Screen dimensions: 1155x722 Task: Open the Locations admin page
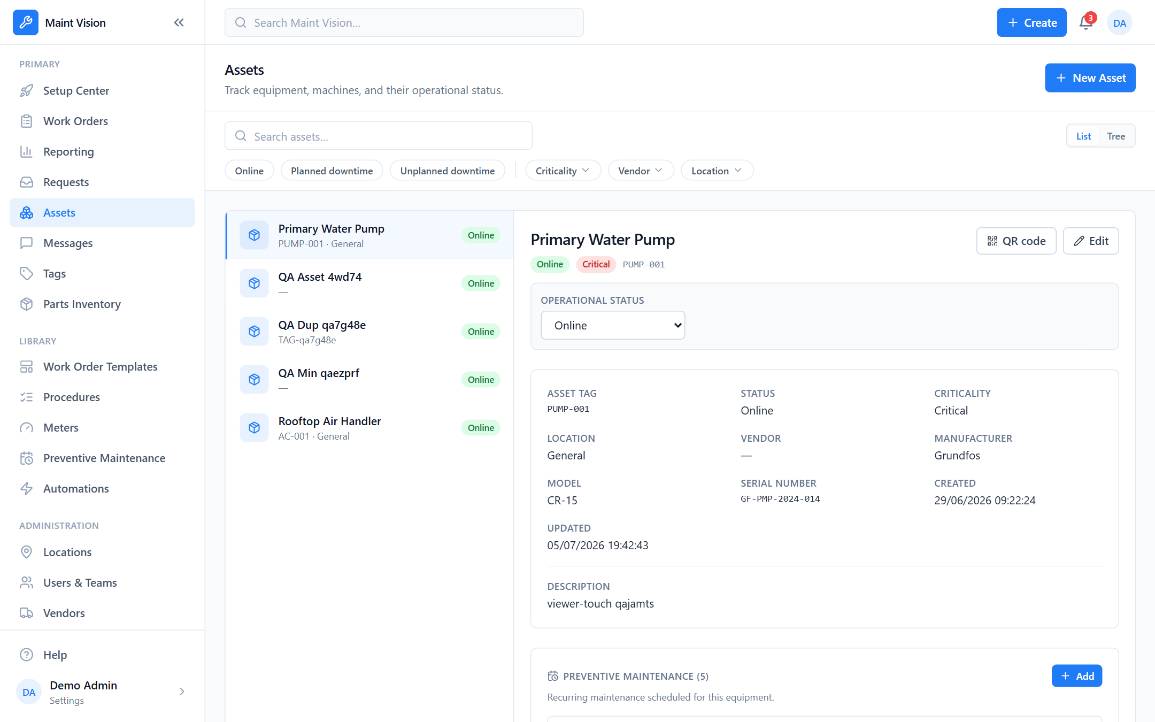point(102,552)
